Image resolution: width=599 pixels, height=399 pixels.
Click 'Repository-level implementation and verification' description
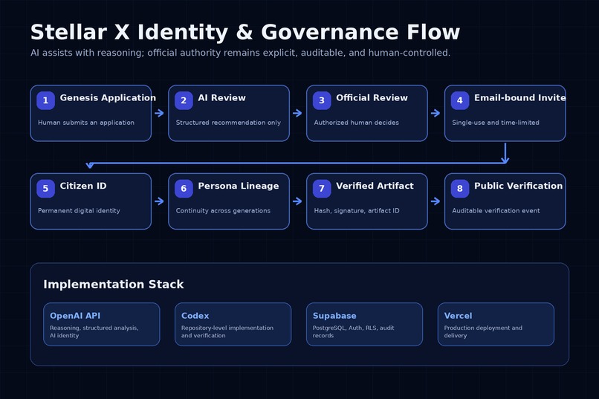tap(227, 332)
